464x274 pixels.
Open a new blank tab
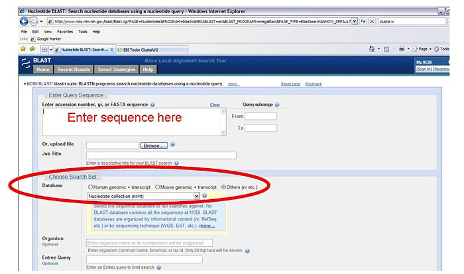(x=183, y=50)
